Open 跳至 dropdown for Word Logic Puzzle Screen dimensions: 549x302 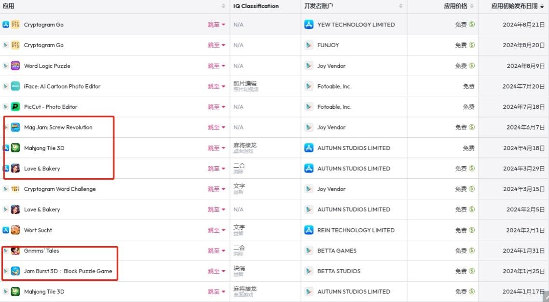pyautogui.click(x=217, y=66)
